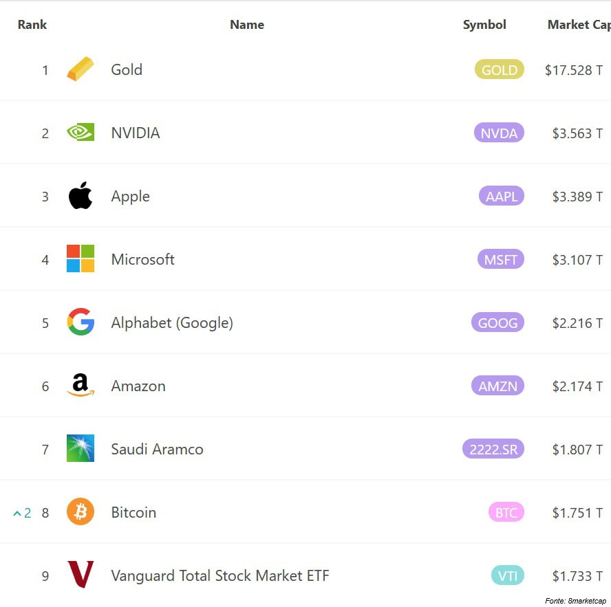The width and height of the screenshot is (611, 607).
Task: Click the NVIDIA logo icon
Action: (x=81, y=132)
